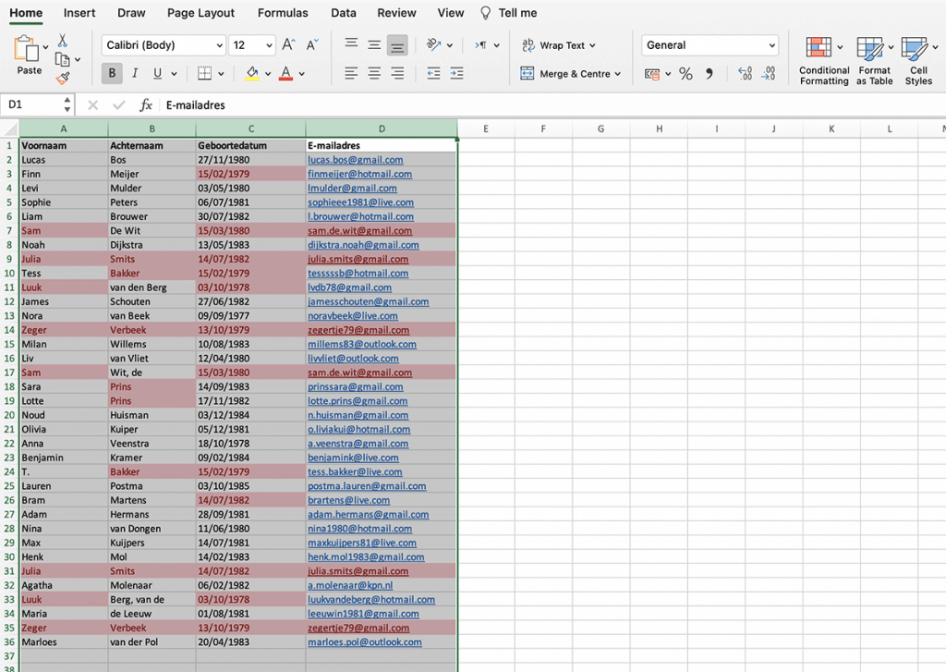This screenshot has width=946, height=672.
Task: Toggle Bold formatting off
Action: pos(113,74)
